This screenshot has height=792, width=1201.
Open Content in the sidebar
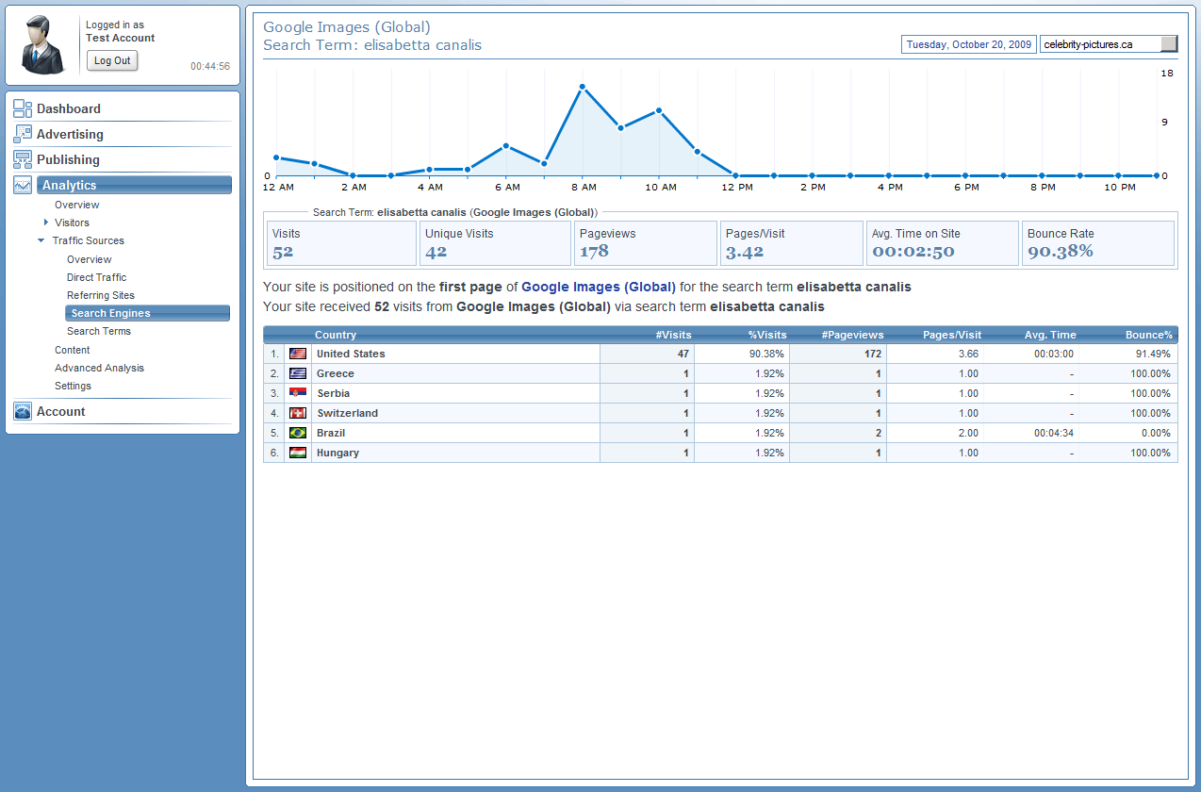click(73, 350)
